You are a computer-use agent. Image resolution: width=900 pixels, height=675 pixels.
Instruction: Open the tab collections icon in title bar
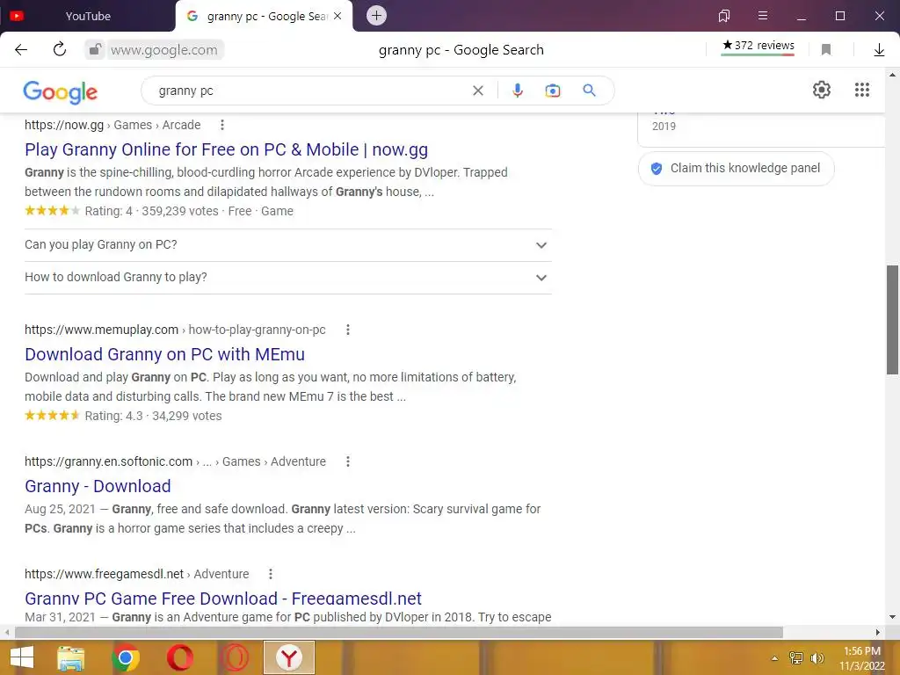[x=724, y=16]
